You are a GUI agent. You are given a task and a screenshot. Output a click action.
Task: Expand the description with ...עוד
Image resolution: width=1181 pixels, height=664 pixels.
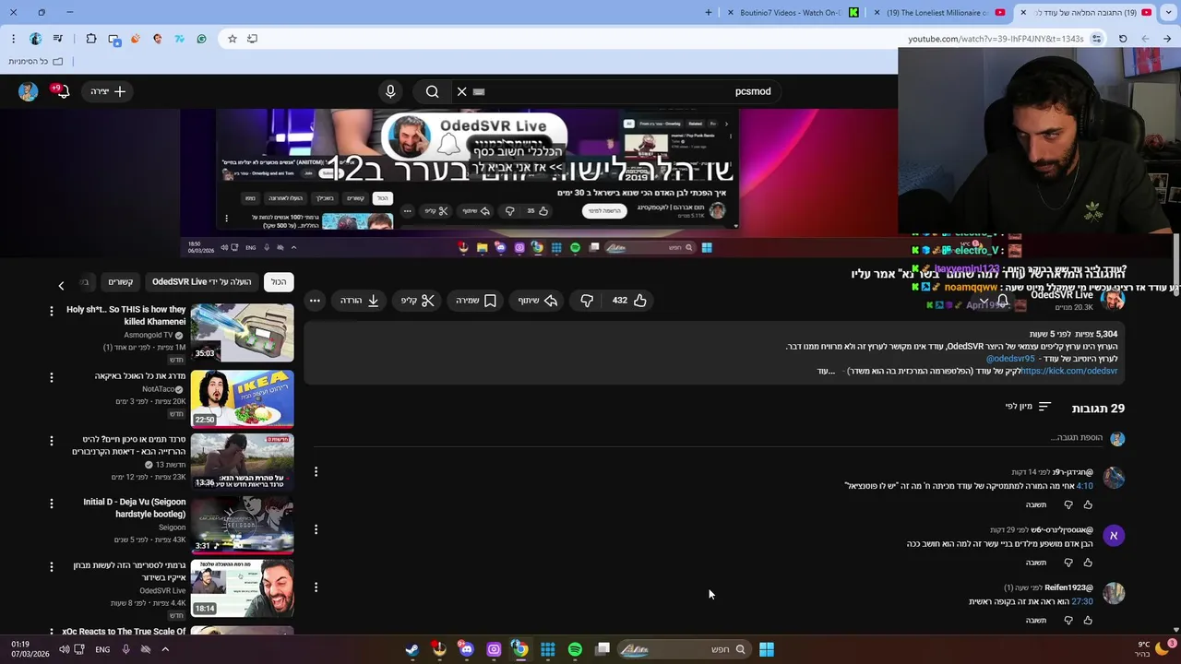click(826, 371)
